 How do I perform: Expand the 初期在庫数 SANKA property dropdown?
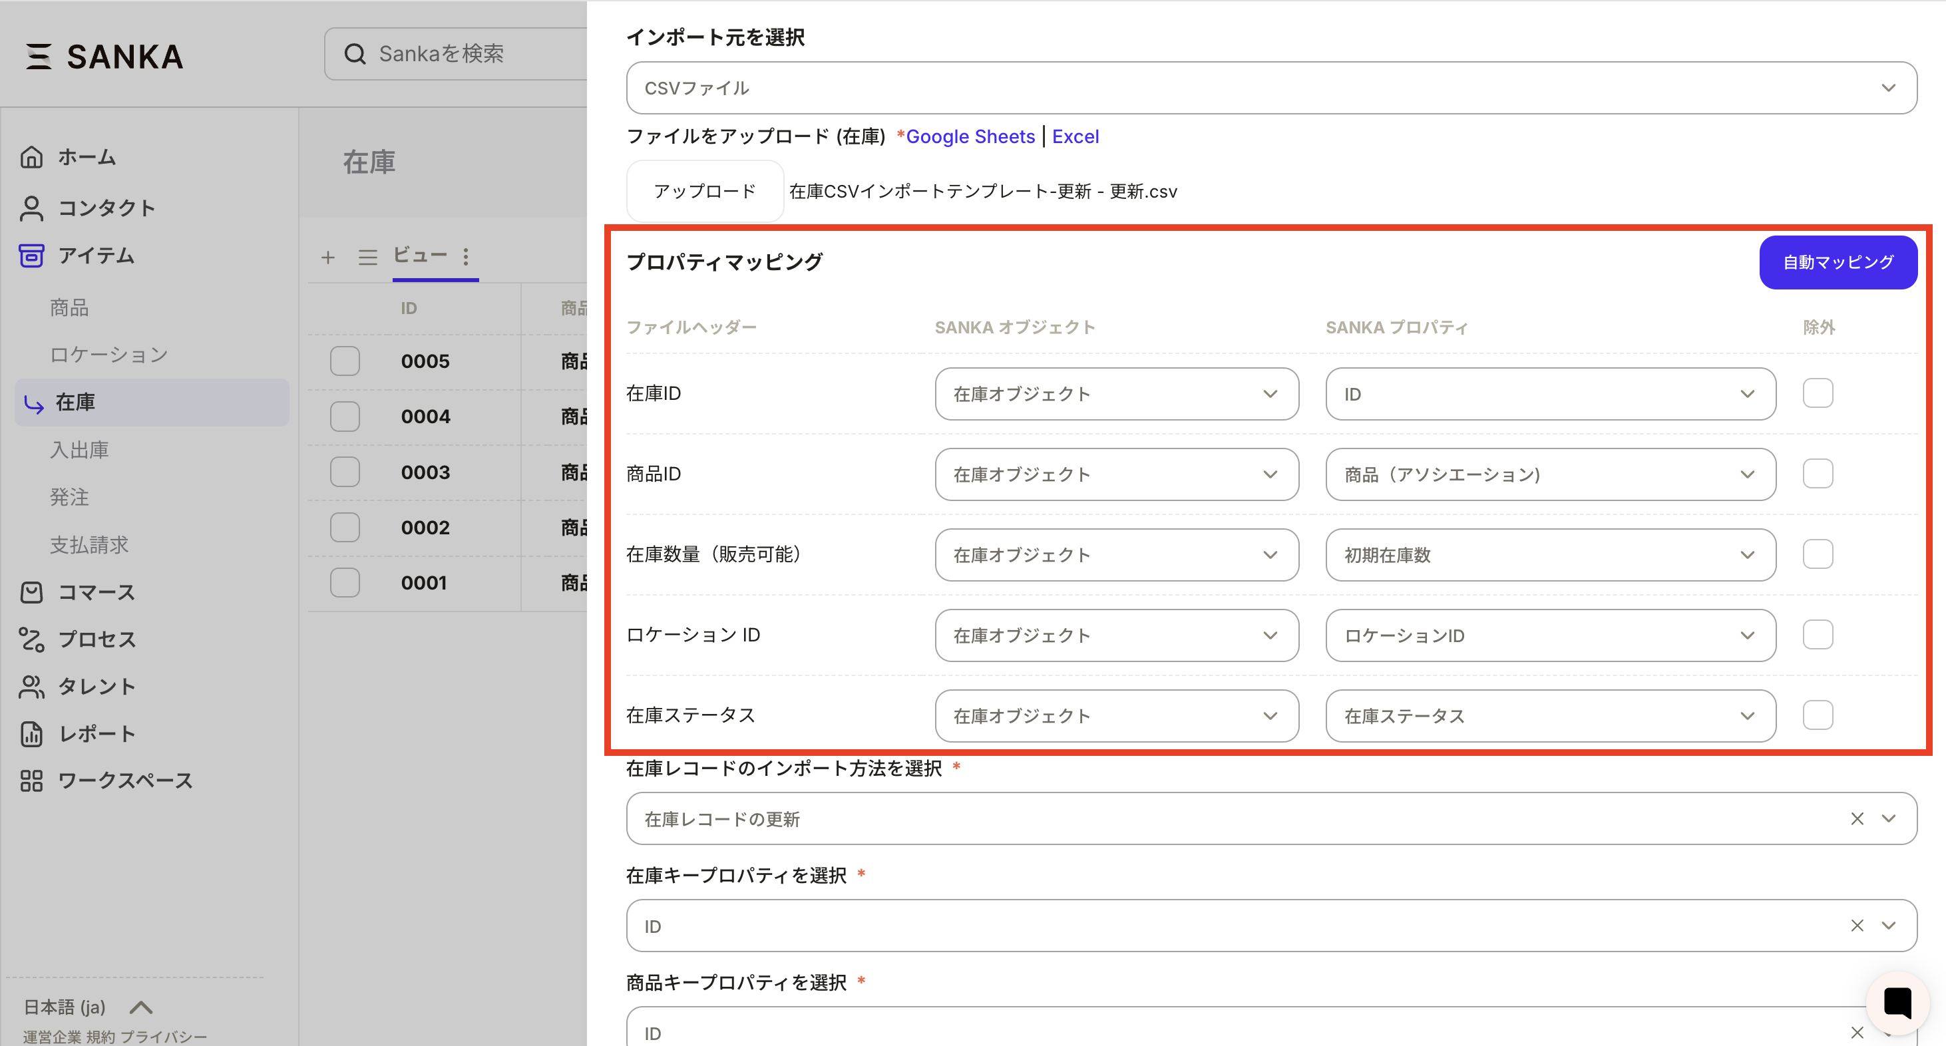coord(1549,555)
